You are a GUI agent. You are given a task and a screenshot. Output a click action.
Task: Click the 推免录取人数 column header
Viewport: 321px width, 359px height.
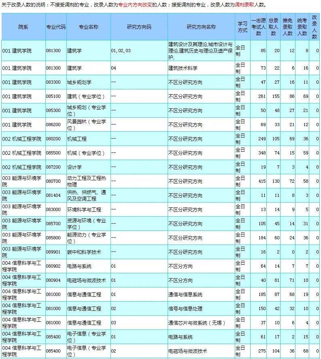pyautogui.click(x=288, y=27)
